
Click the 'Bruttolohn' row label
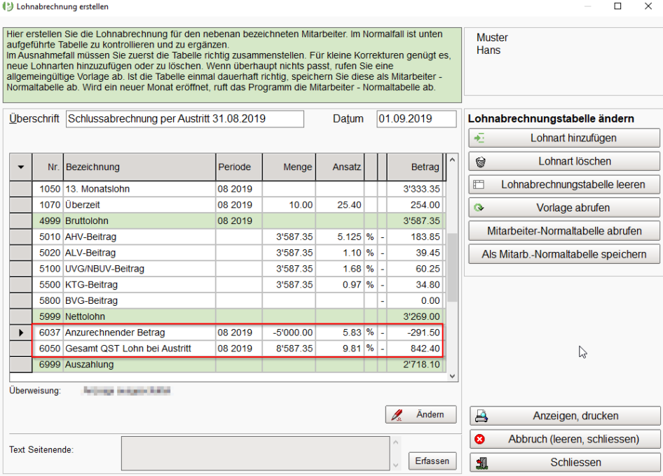(x=87, y=221)
